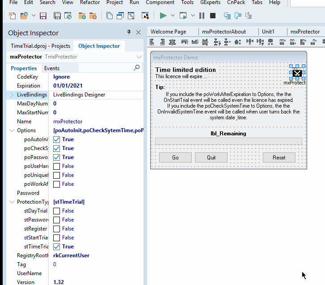Enable the poUniqueHardwareID checkbox
Image resolution: width=325 pixels, height=285 pixels.
[x=57, y=175]
